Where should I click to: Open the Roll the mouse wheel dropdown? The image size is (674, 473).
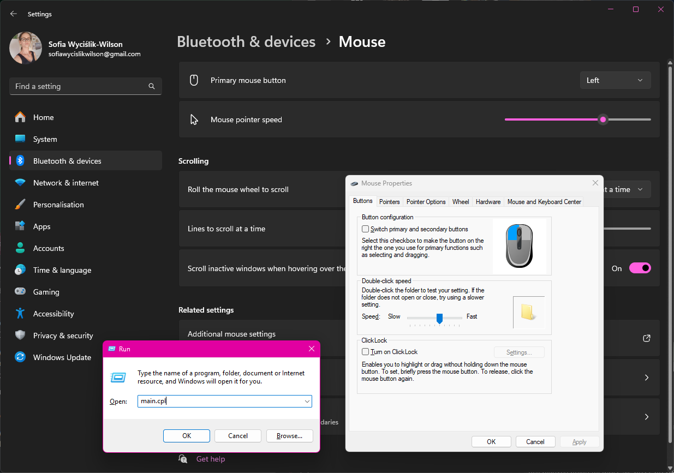(x=627, y=189)
